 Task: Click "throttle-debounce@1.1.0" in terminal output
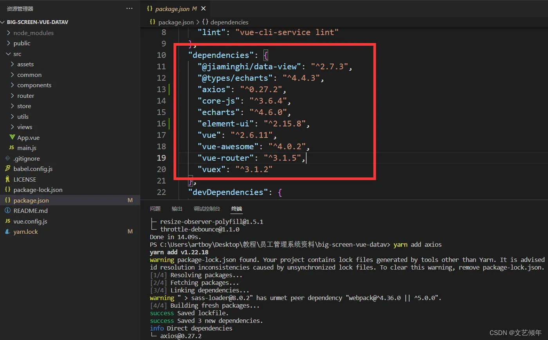pos(200,229)
